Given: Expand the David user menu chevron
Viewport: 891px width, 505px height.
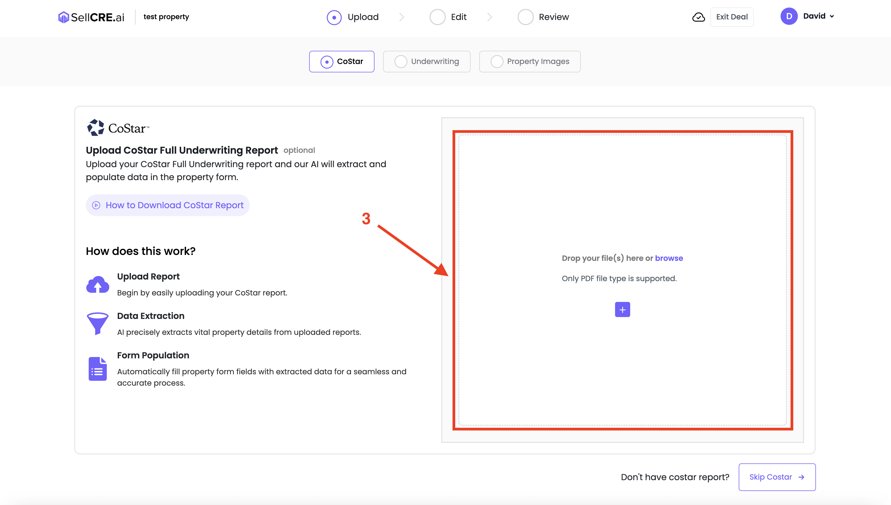Looking at the screenshot, I should [832, 16].
